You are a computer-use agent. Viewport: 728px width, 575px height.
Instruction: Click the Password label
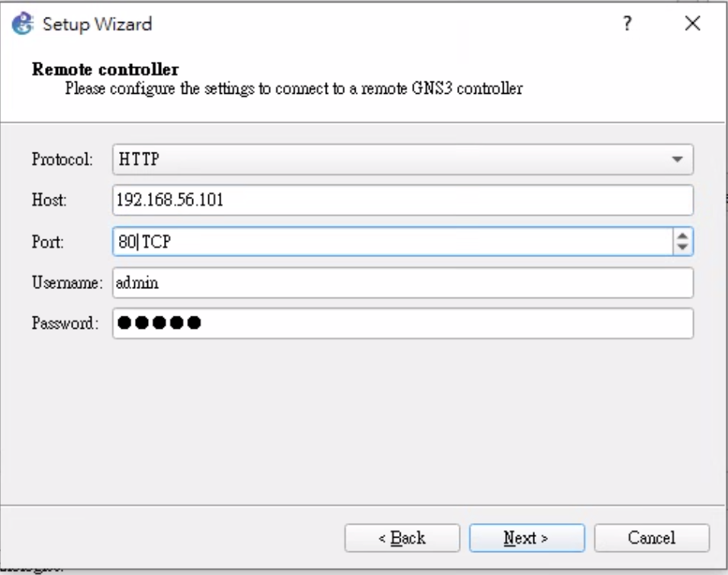pos(65,323)
